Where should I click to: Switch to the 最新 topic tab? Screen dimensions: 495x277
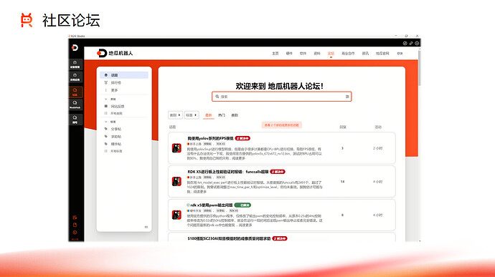click(208, 115)
